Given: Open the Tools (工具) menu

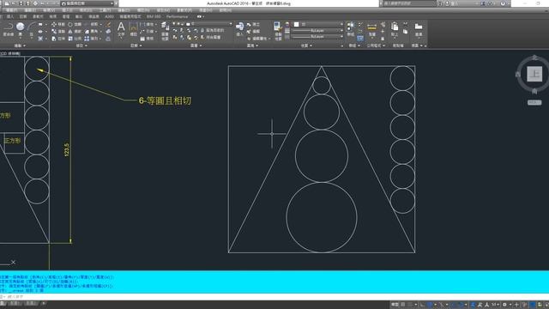Looking at the screenshot, I should click(105, 10).
